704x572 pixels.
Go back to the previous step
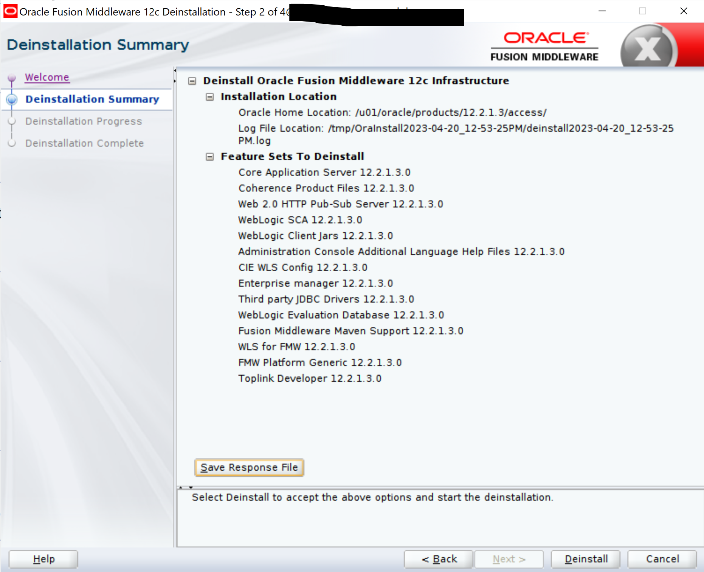point(439,559)
